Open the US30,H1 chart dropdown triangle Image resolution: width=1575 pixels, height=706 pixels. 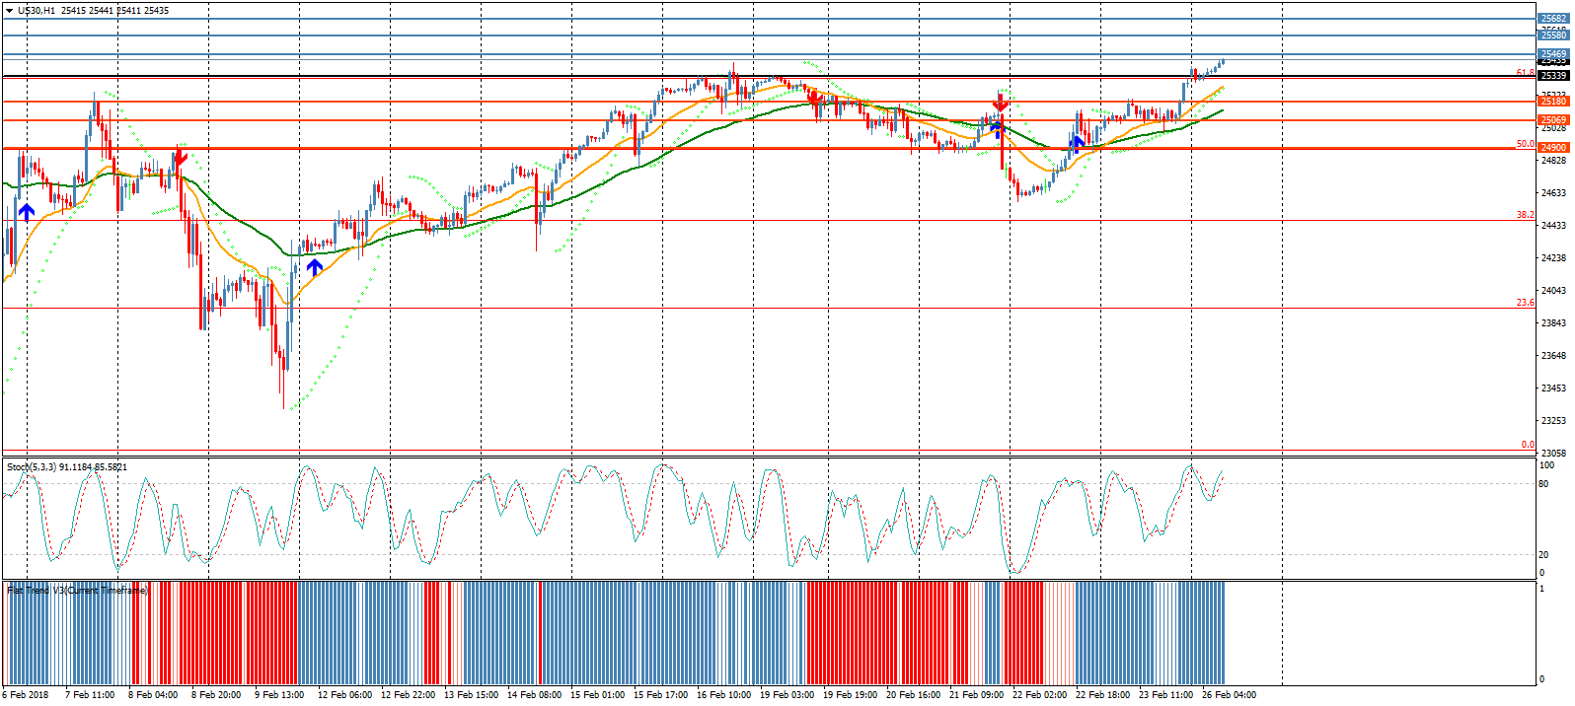click(9, 11)
